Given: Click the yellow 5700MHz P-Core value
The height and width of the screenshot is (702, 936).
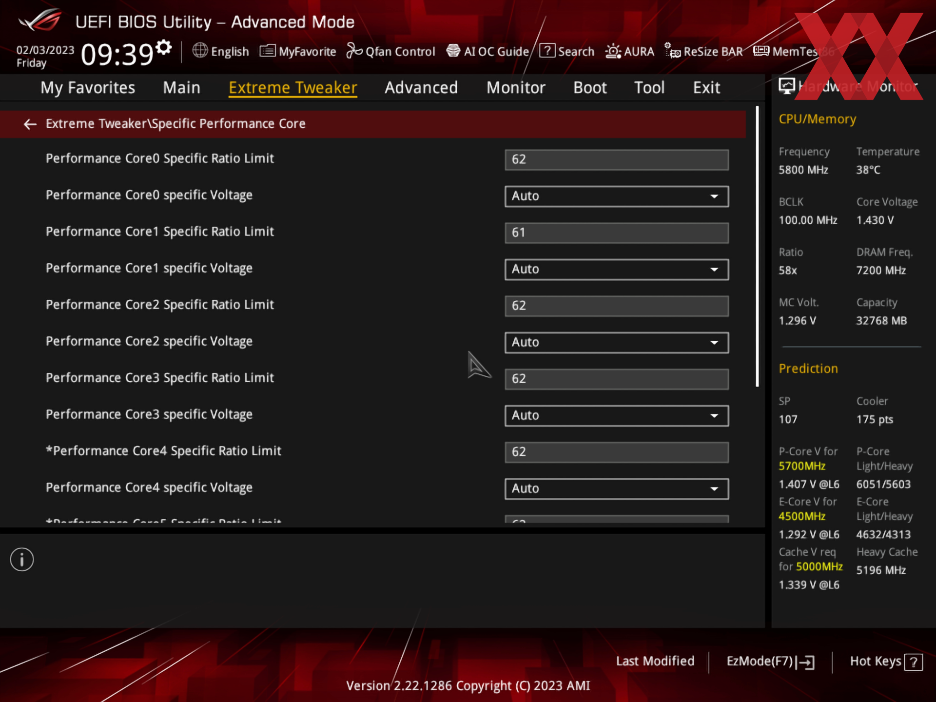Looking at the screenshot, I should (802, 466).
